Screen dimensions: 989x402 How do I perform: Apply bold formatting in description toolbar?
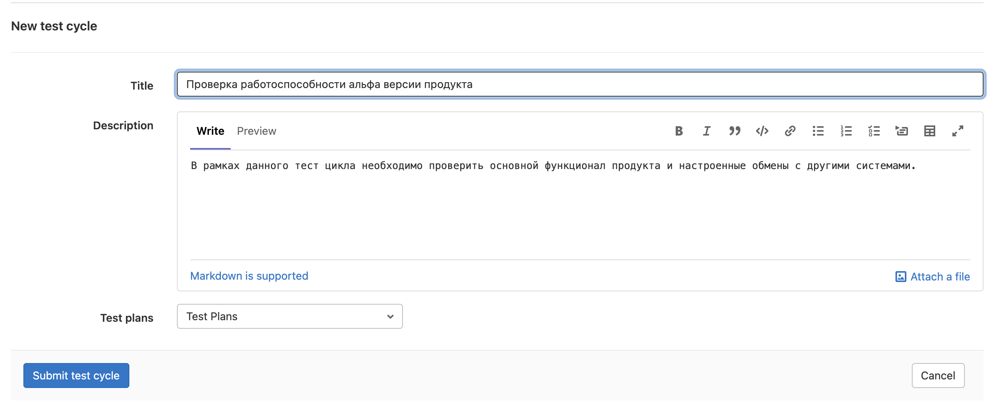point(679,131)
